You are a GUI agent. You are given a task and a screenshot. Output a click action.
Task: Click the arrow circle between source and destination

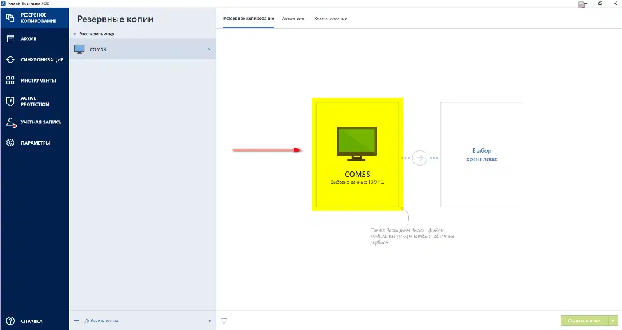pyautogui.click(x=420, y=158)
